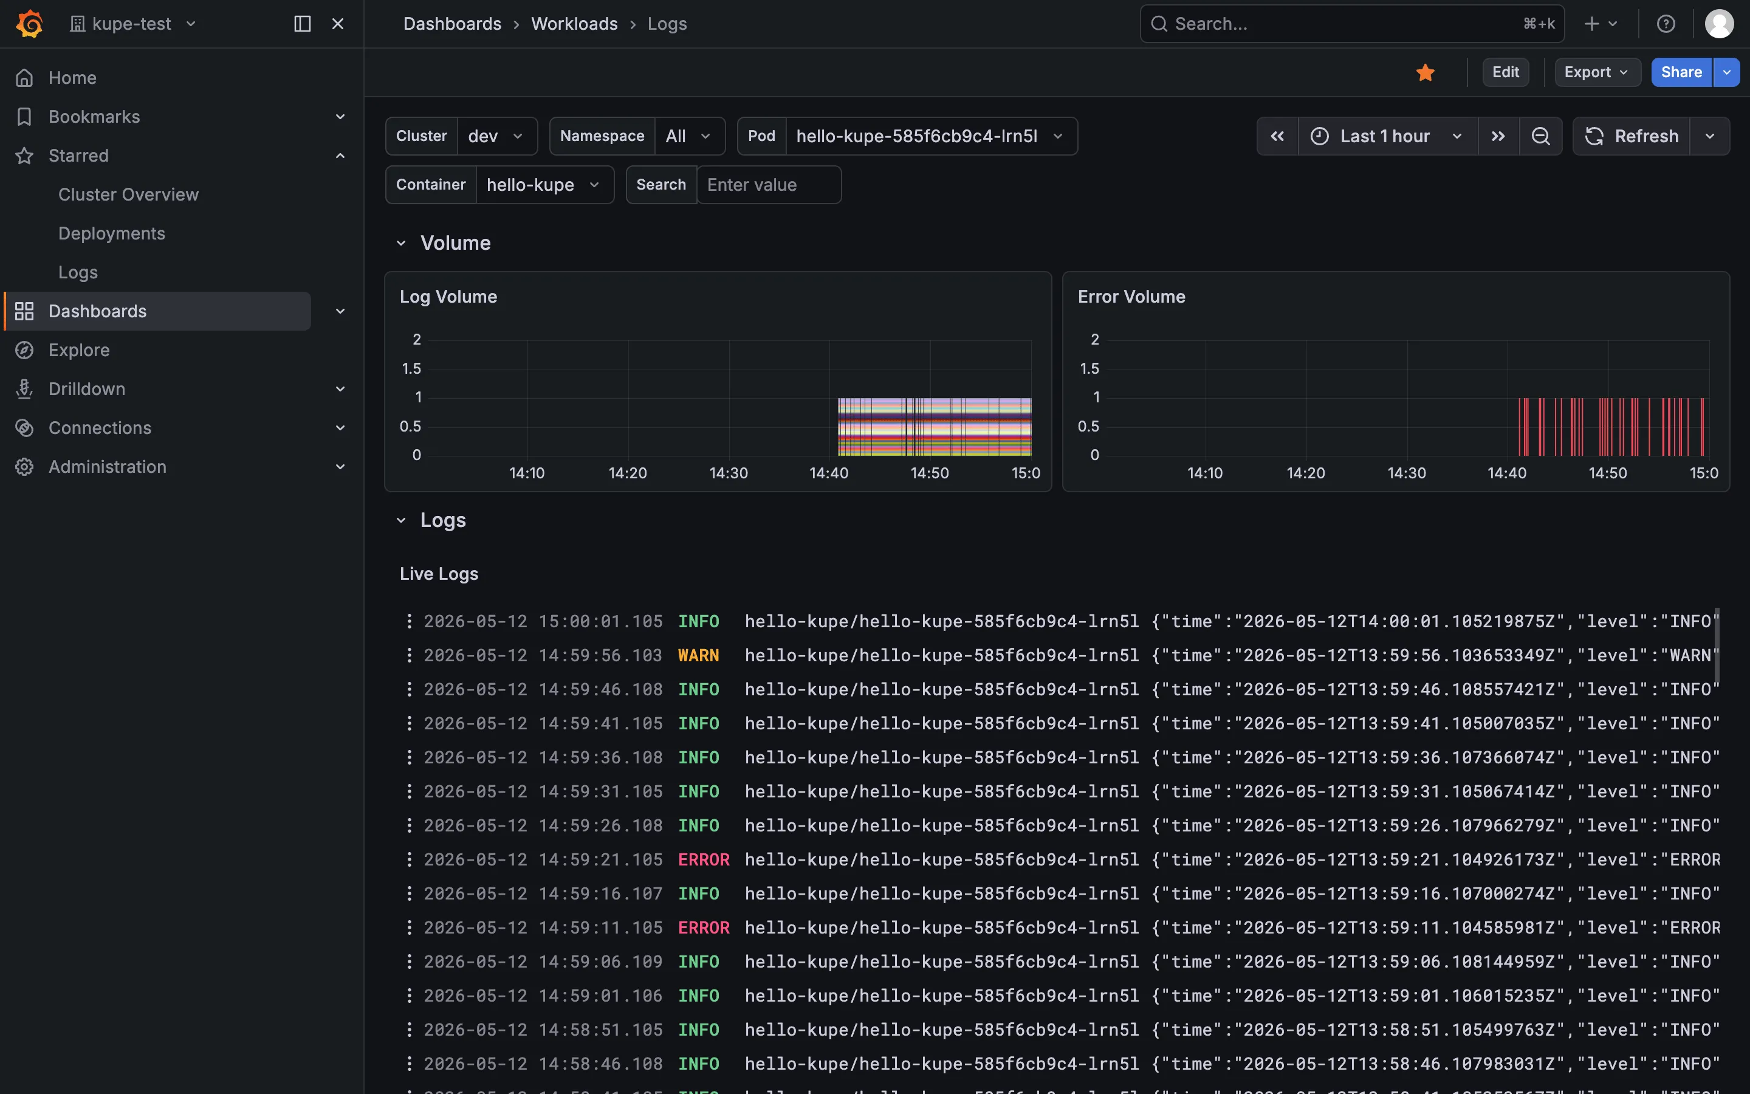Viewport: 1750px width, 1094px height.
Task: Click the Grafana logo icon
Action: (30, 24)
